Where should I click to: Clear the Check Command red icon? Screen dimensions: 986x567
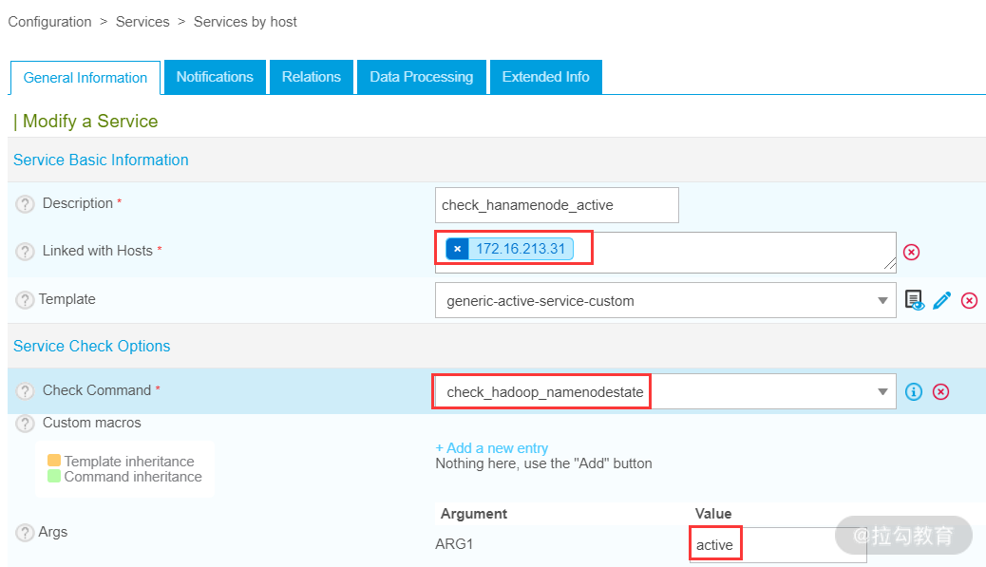coord(940,391)
